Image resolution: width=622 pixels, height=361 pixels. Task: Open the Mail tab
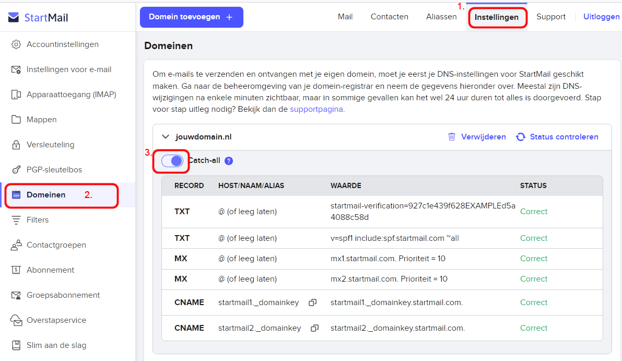click(x=345, y=17)
